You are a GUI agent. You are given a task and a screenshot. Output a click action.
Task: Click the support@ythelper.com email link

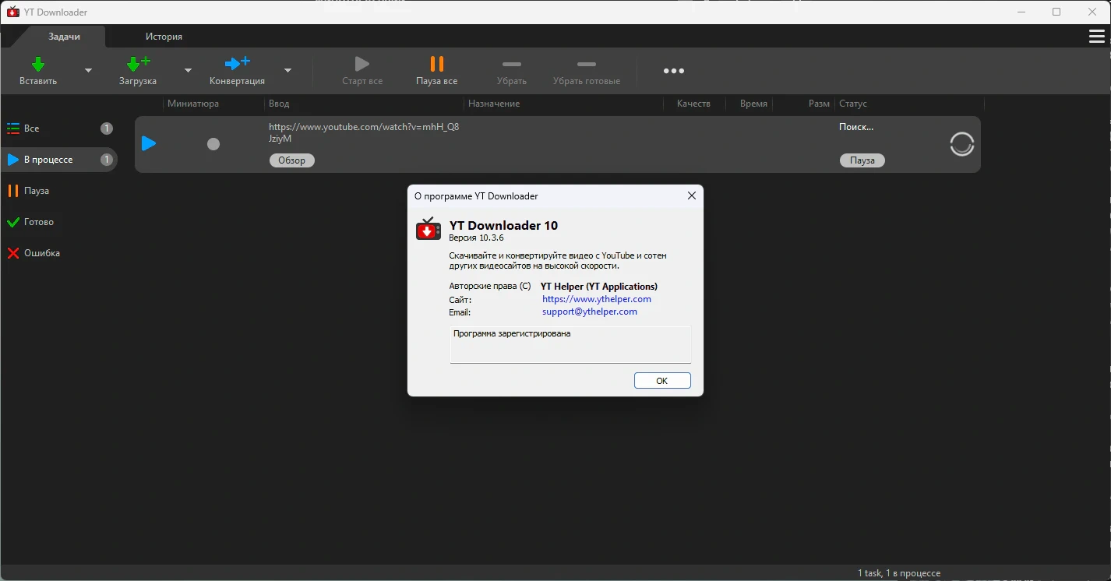pyautogui.click(x=590, y=312)
